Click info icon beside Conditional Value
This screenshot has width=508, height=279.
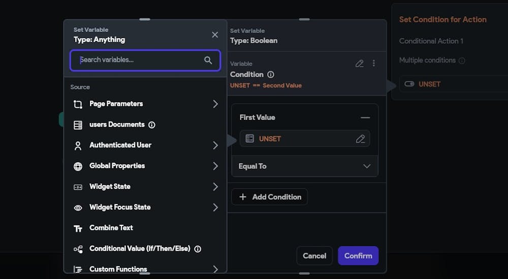198,249
